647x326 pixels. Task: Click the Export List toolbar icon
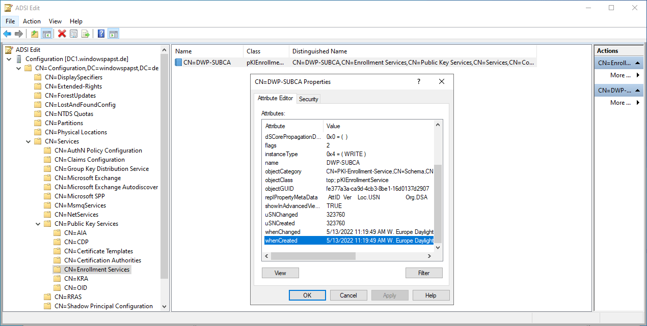click(x=86, y=34)
